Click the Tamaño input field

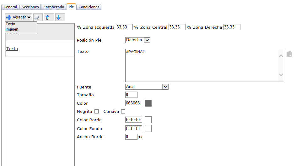pyautogui.click(x=131, y=95)
